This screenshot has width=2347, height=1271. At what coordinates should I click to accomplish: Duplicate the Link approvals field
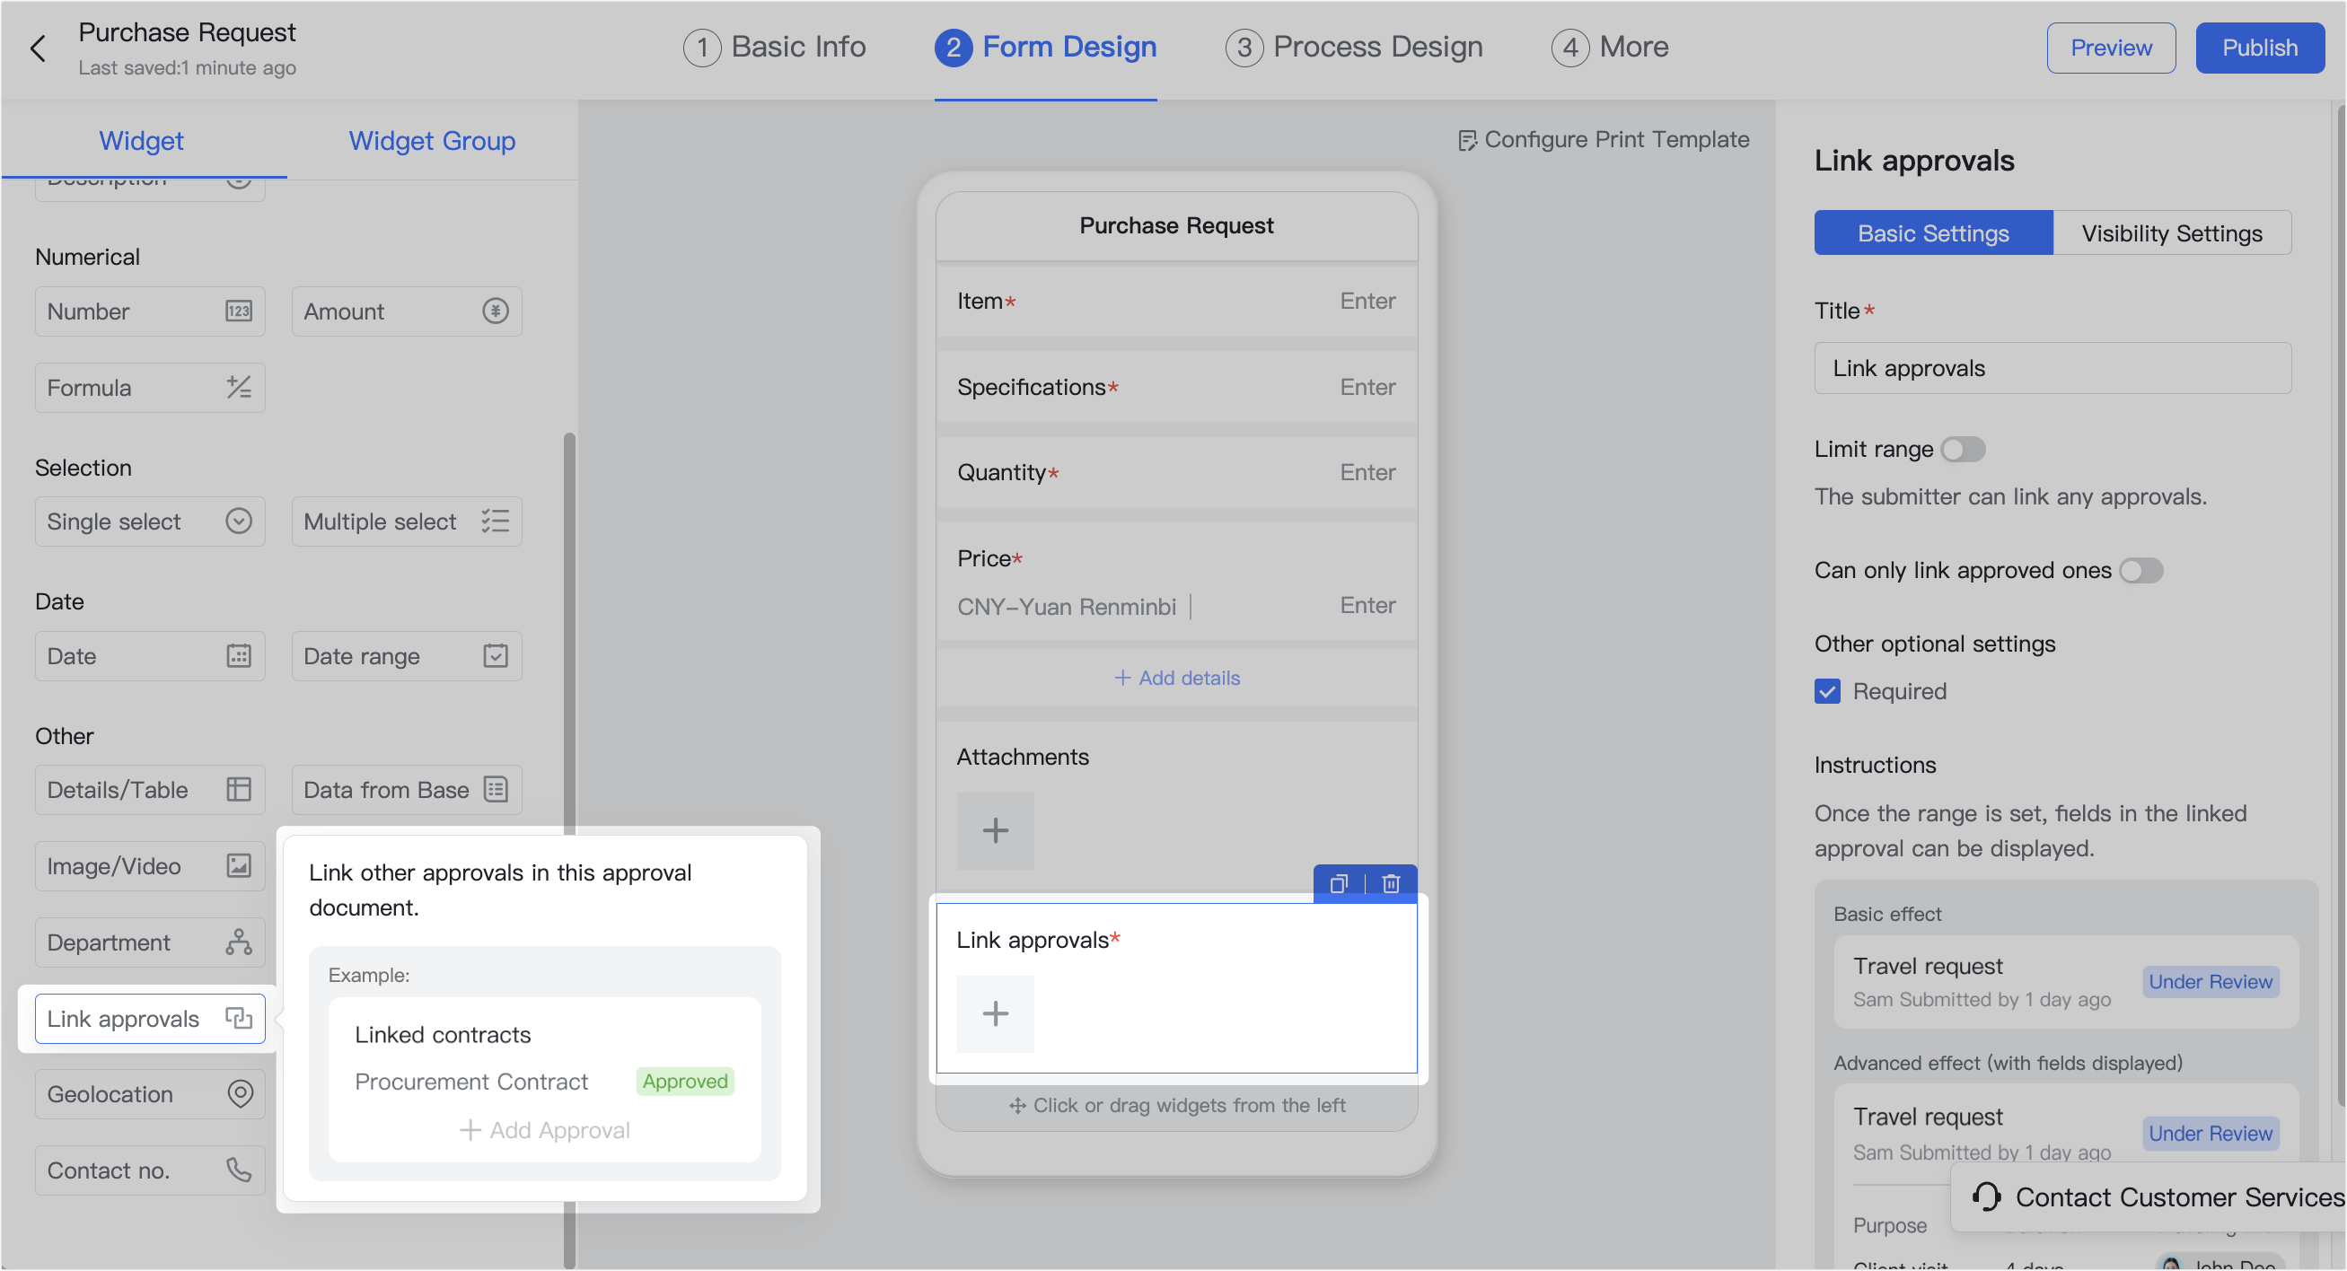[1339, 885]
